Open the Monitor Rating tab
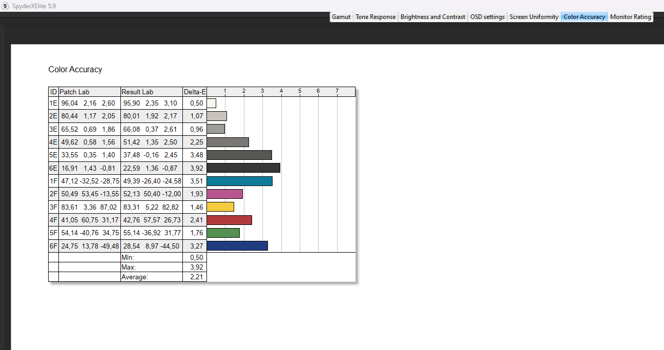Image resolution: width=664 pixels, height=350 pixels. pos(630,17)
